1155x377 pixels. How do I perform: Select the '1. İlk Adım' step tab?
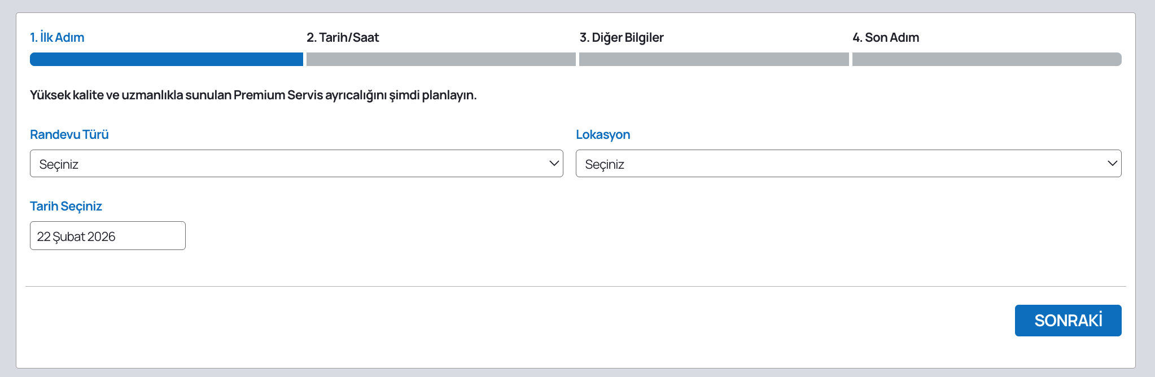(x=57, y=37)
